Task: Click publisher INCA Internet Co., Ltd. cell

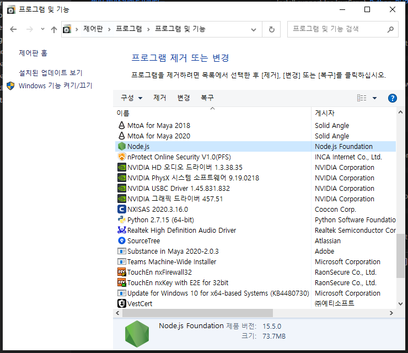Action: (x=348, y=157)
